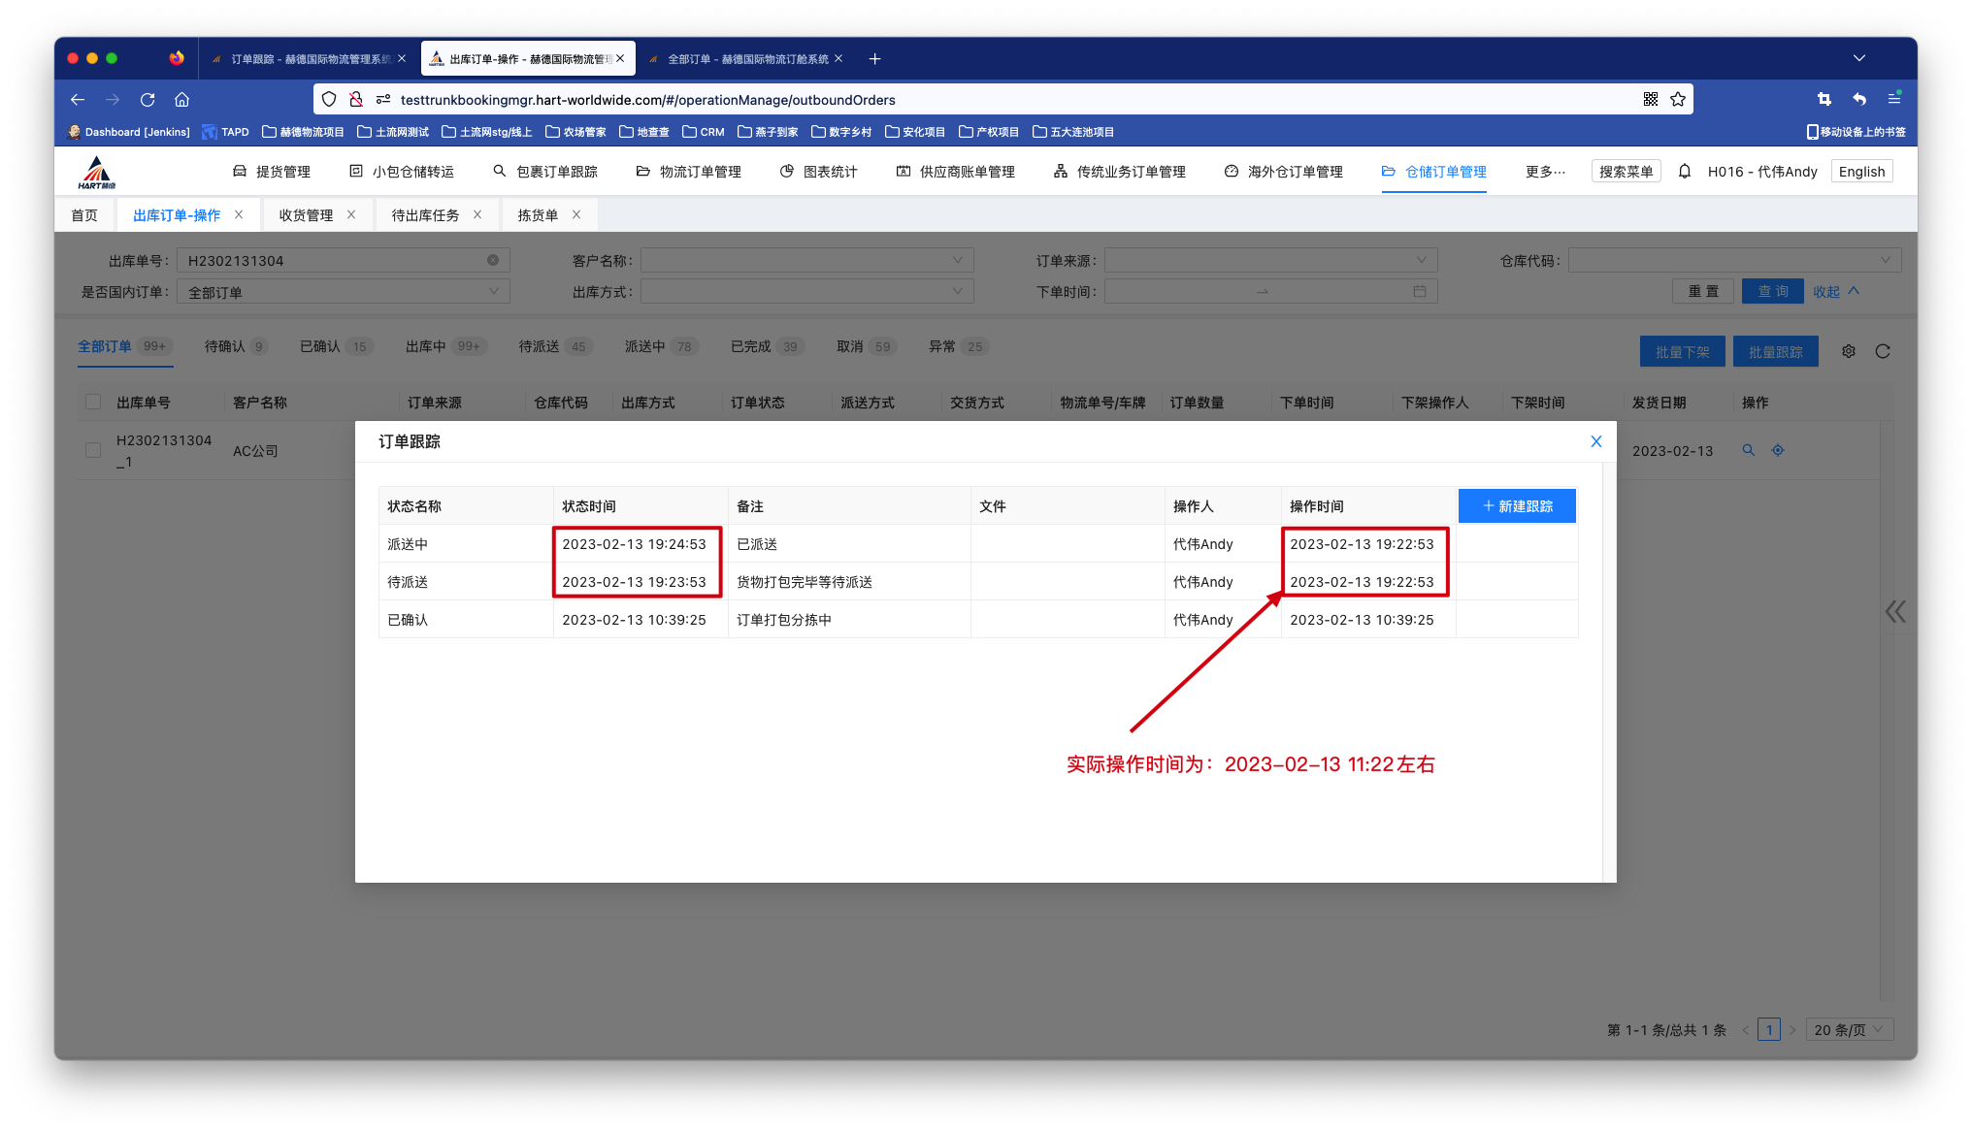
Task: Click the blue order tracking dialog close X
Action: pyautogui.click(x=1595, y=441)
